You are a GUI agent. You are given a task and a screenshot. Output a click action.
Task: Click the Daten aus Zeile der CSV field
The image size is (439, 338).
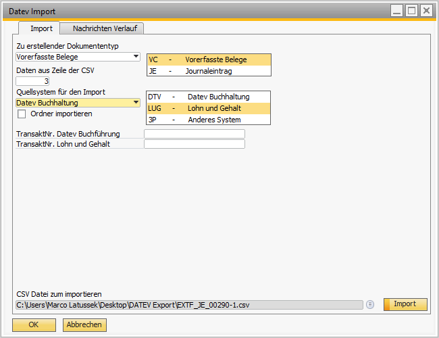click(32, 81)
